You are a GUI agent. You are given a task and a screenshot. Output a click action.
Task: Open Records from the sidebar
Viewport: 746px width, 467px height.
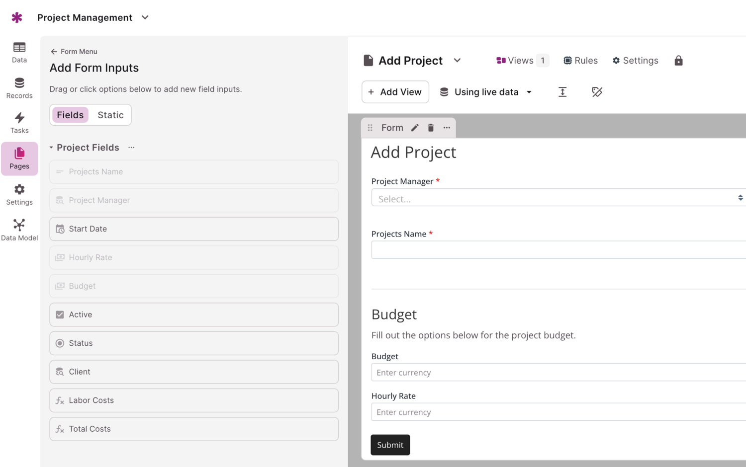click(x=19, y=88)
